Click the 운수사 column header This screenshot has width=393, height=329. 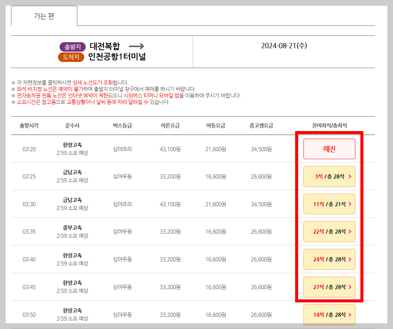(72, 125)
